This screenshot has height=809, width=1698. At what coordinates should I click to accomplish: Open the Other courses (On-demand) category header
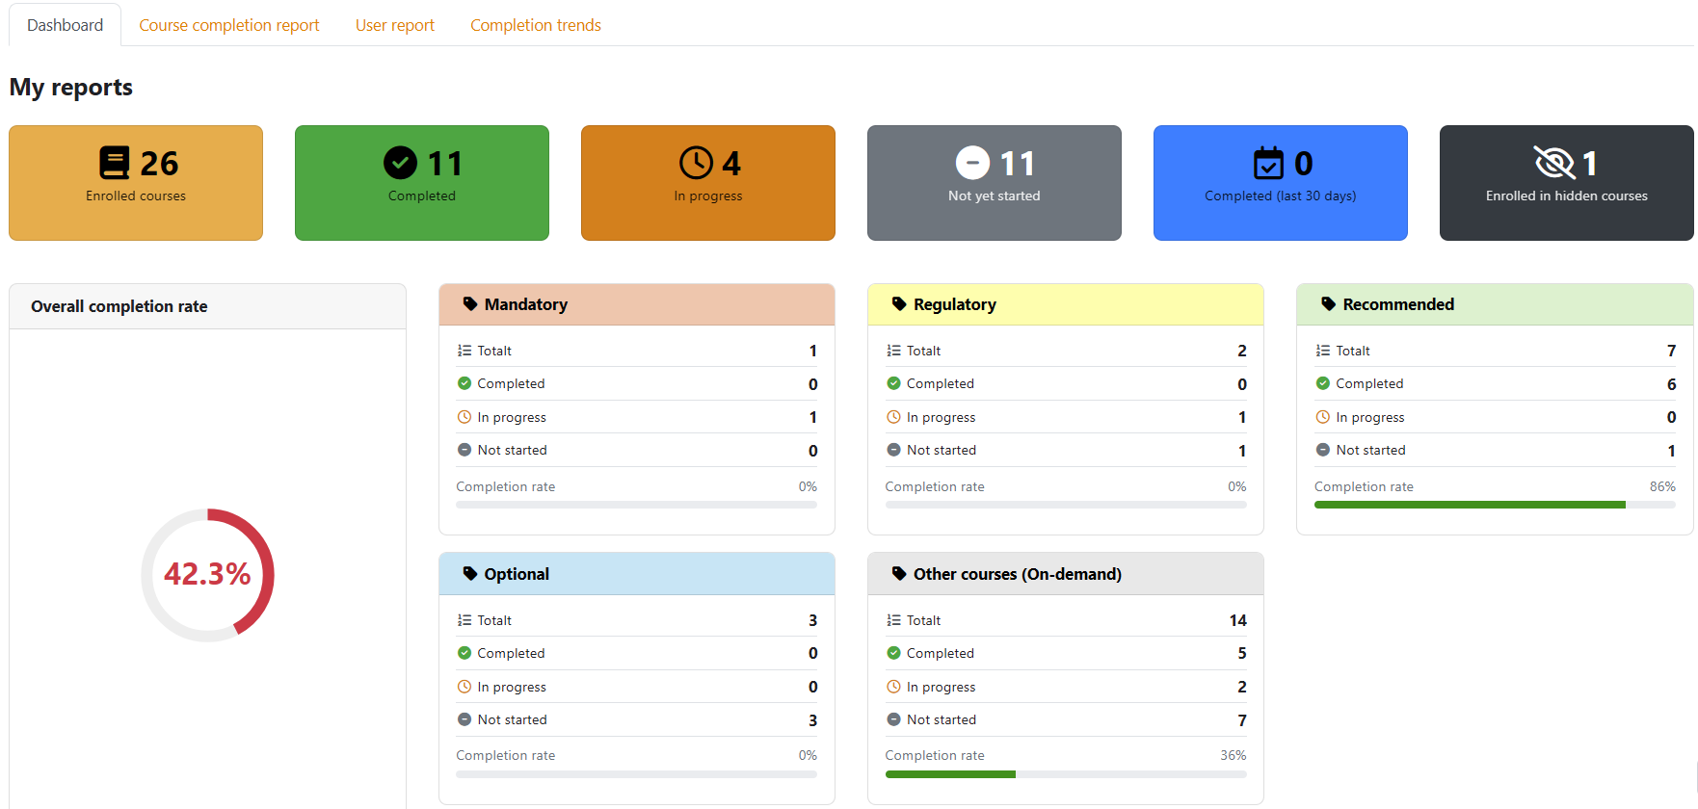click(x=1066, y=574)
